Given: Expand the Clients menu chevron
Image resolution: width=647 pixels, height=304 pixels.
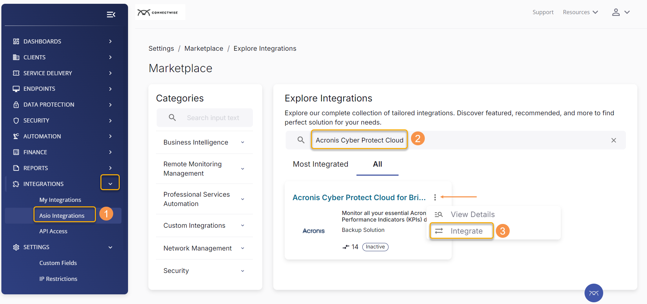Looking at the screenshot, I should click(x=110, y=57).
